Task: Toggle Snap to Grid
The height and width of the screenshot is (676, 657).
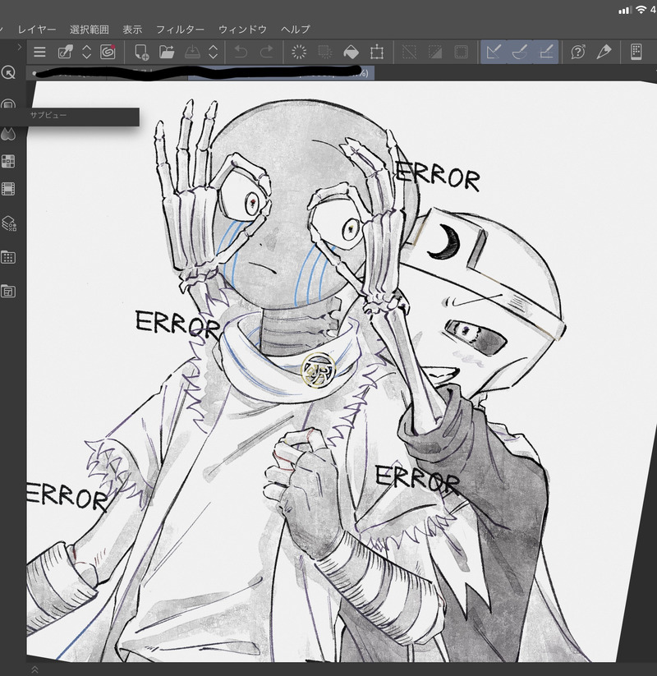Action: (546, 53)
